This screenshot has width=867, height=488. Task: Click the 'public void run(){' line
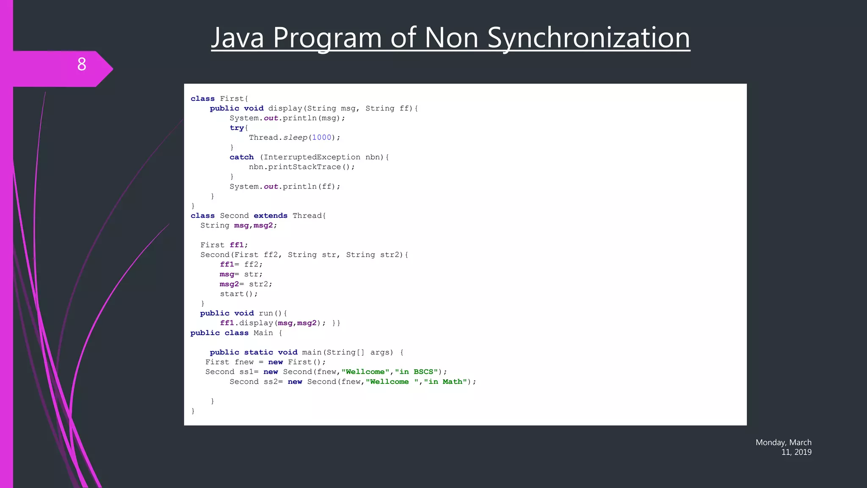coord(243,313)
